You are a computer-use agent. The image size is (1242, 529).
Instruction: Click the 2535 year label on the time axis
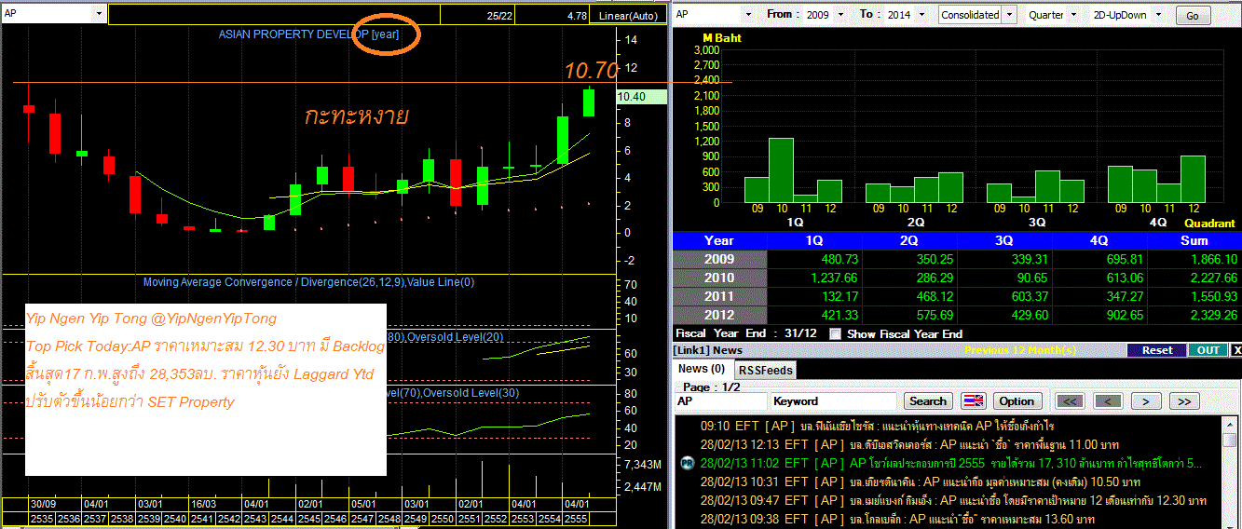click(x=41, y=518)
